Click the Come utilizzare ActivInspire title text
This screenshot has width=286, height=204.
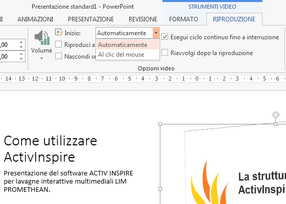(51, 148)
